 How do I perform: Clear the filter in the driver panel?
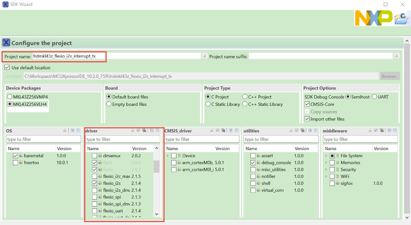click(x=132, y=130)
